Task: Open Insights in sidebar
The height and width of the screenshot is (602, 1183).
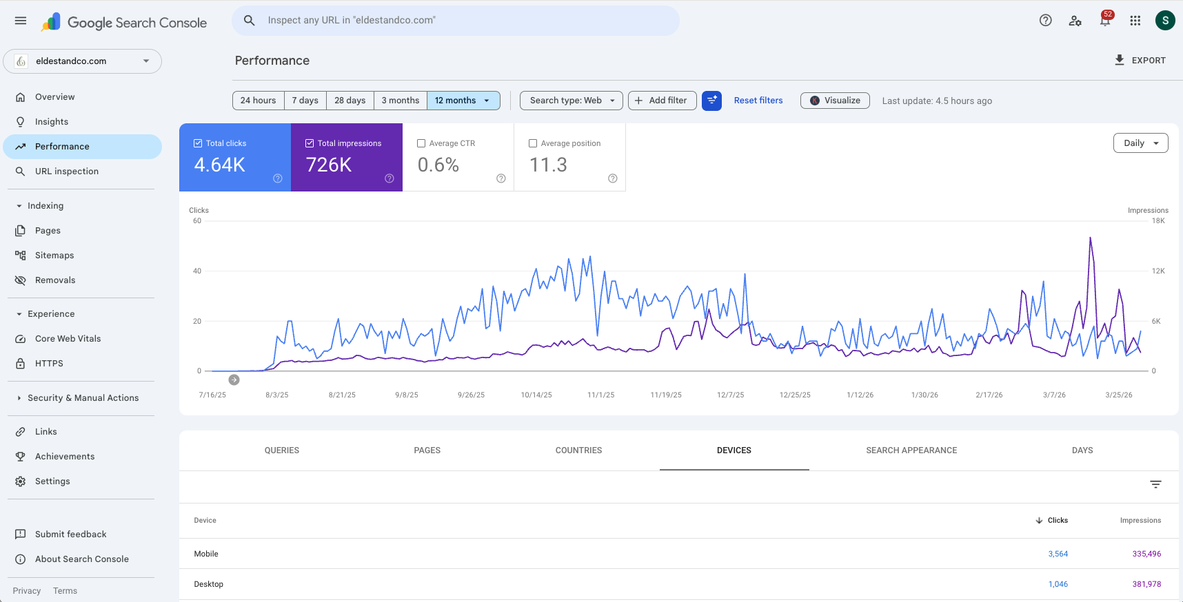Action: click(82, 122)
